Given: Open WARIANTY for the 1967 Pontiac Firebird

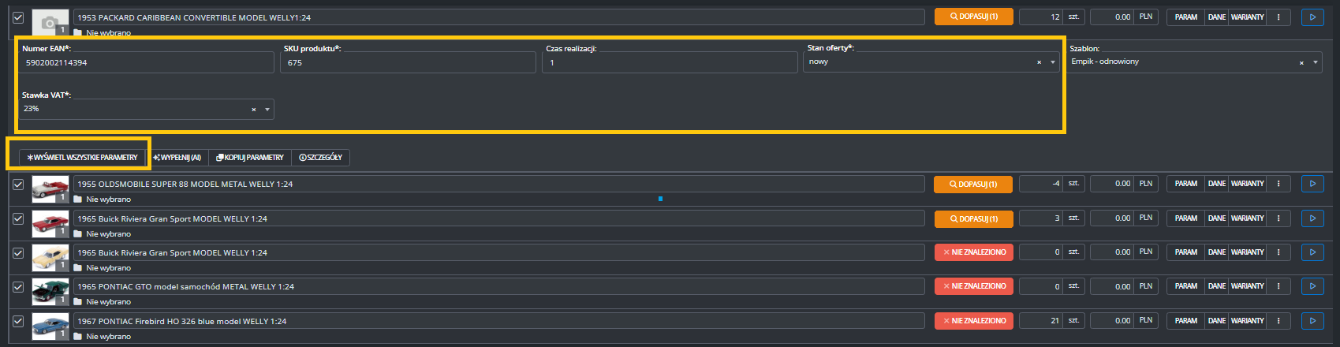Looking at the screenshot, I should click(x=1247, y=321).
